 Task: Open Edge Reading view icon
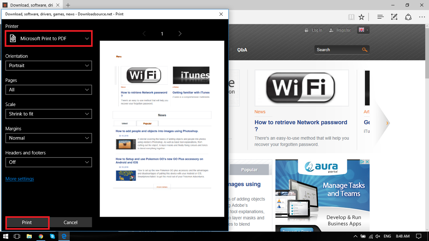click(351, 17)
